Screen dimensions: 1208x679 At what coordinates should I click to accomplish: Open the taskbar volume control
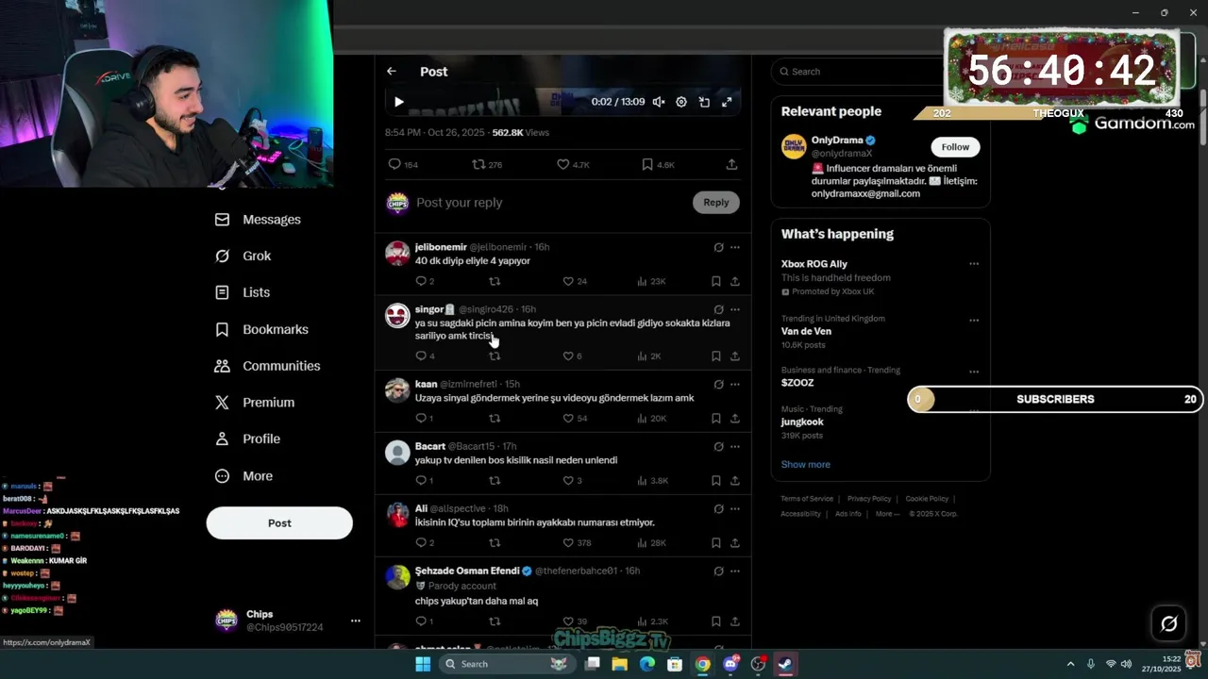[1126, 664]
